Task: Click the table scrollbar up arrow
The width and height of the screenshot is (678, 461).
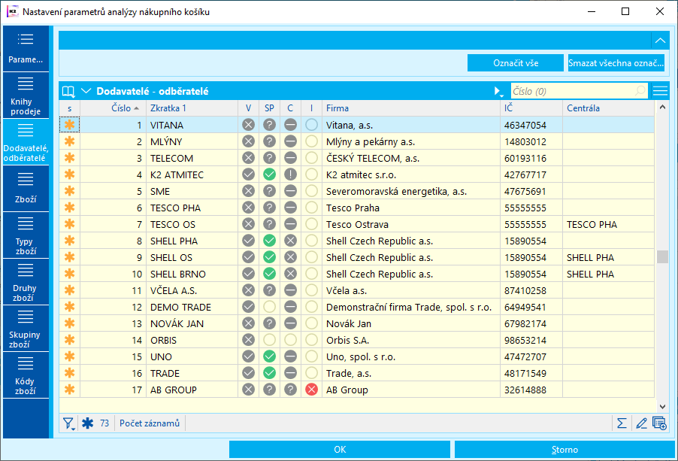Action: pyautogui.click(x=662, y=107)
